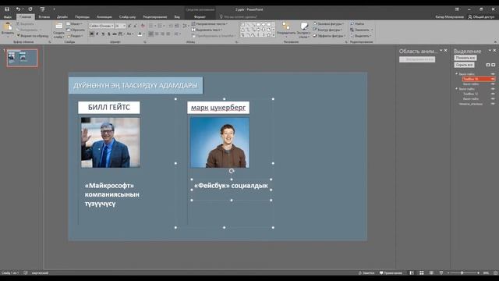Open the File tab
The height and width of the screenshot is (281, 499).
[7, 16]
